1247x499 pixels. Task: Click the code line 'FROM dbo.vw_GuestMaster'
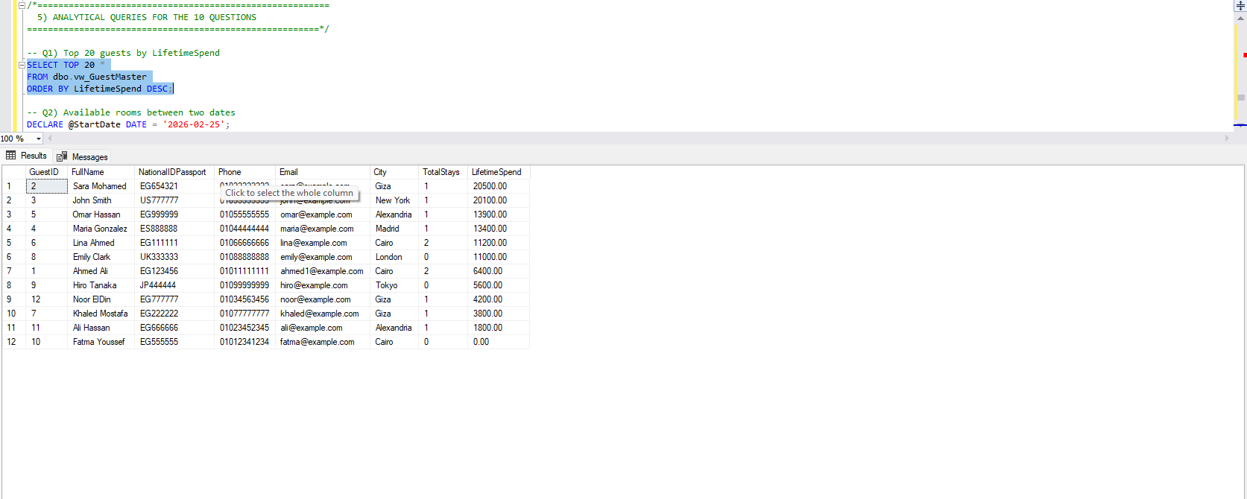(87, 77)
